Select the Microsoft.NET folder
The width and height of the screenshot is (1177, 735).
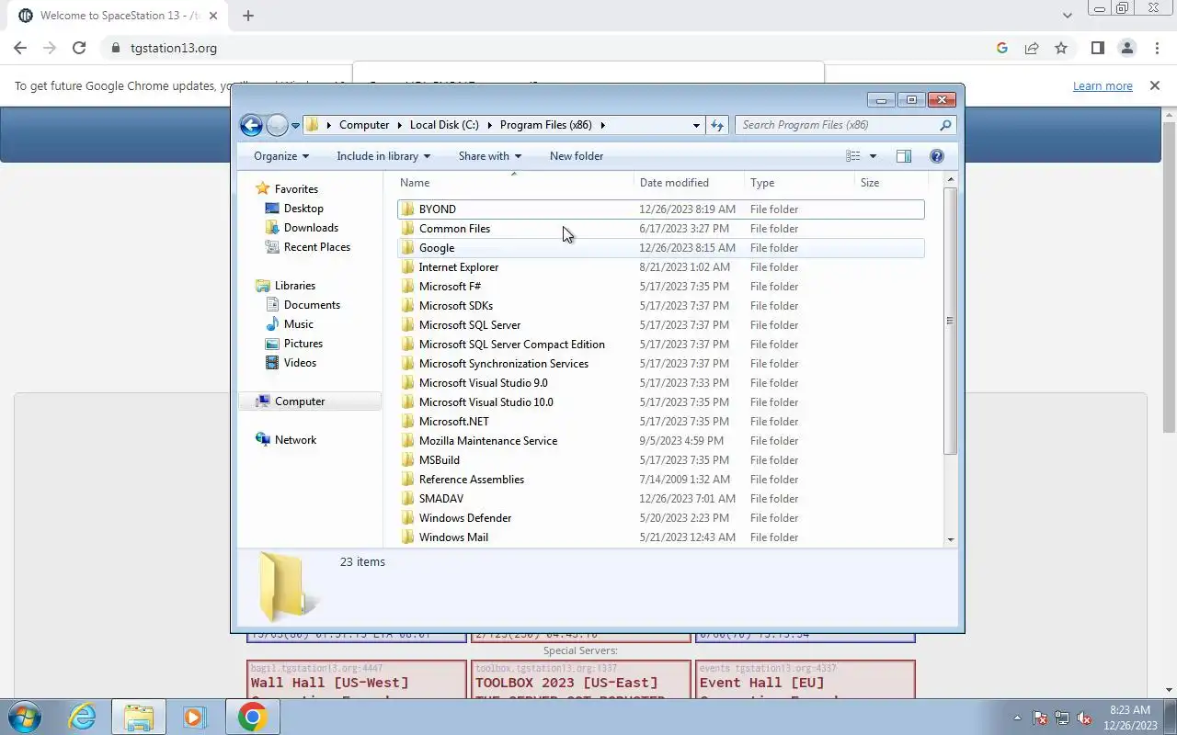pyautogui.click(x=454, y=422)
